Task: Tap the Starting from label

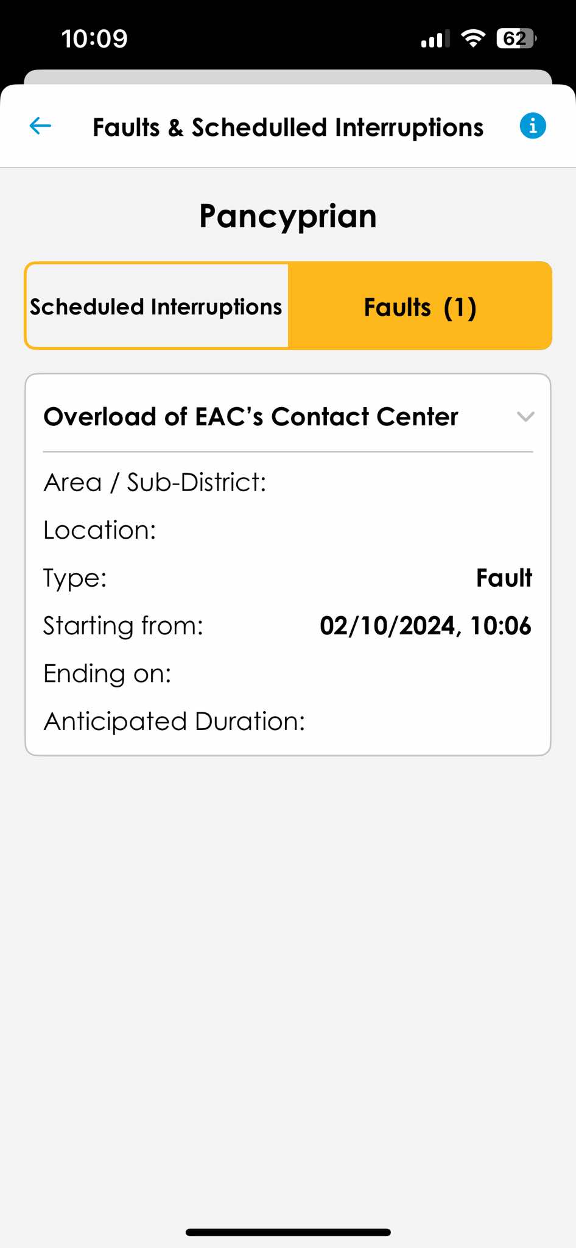Action: coord(123,626)
